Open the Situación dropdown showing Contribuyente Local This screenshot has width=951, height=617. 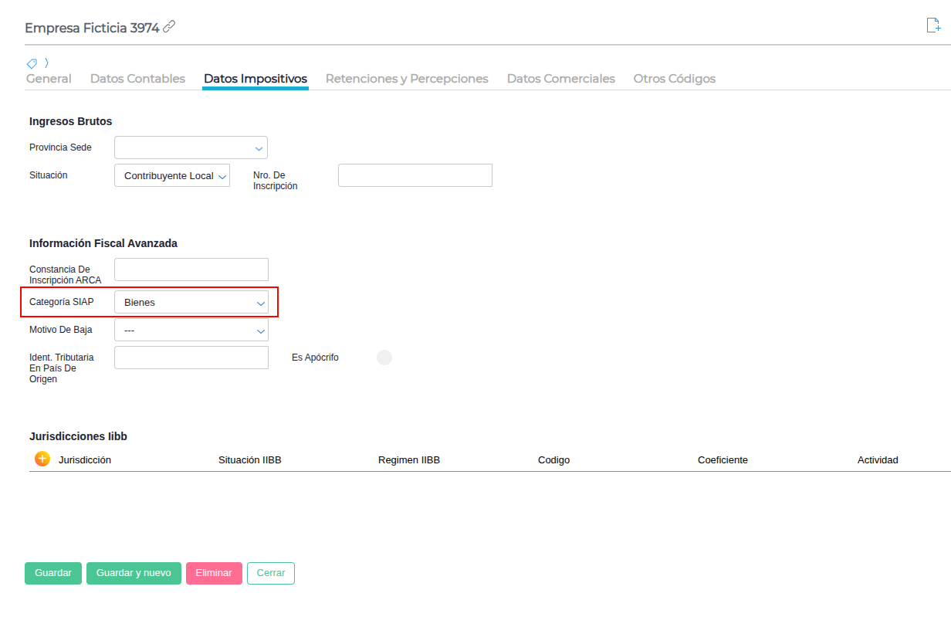pyautogui.click(x=172, y=175)
